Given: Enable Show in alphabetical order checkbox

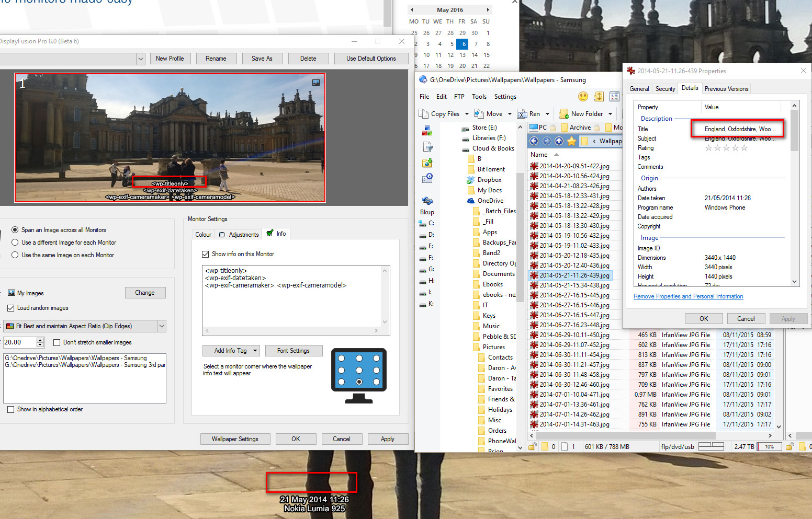Looking at the screenshot, I should [x=11, y=410].
